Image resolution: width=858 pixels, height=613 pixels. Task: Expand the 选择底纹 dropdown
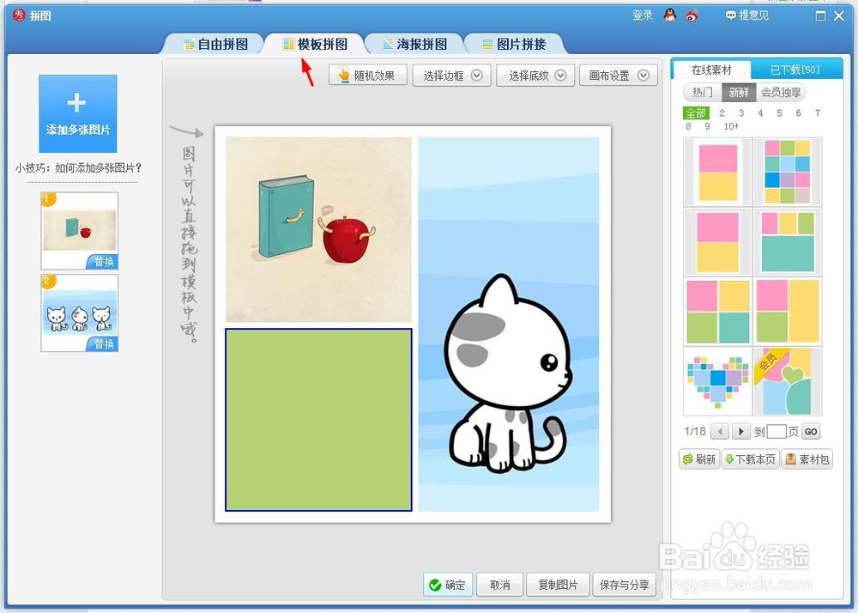tap(535, 76)
